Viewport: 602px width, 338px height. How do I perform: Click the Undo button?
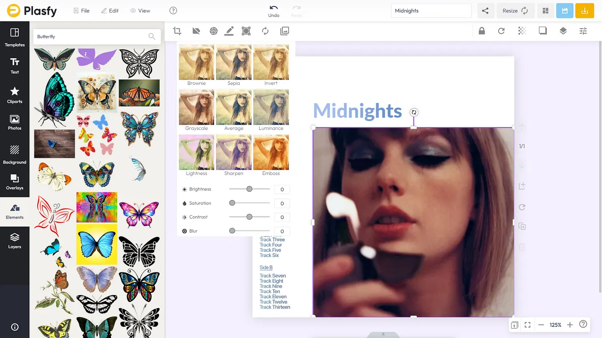(x=274, y=11)
